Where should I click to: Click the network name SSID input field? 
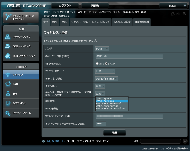(x=129, y=56)
